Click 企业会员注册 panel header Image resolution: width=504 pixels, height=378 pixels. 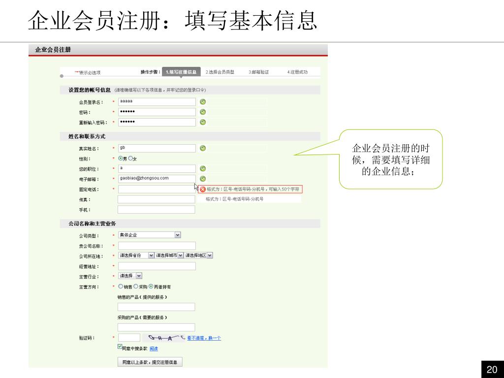click(x=178, y=50)
